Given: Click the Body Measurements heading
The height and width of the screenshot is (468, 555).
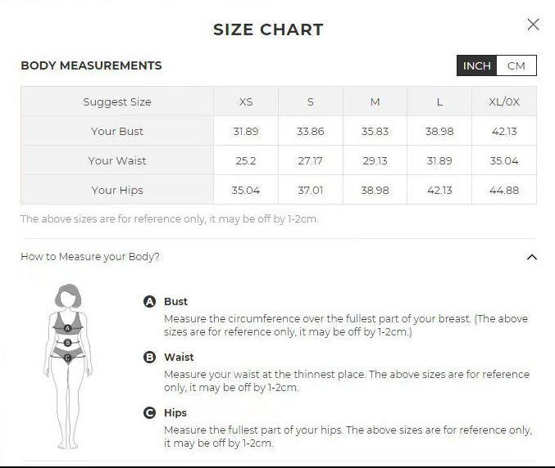Looking at the screenshot, I should point(91,65).
